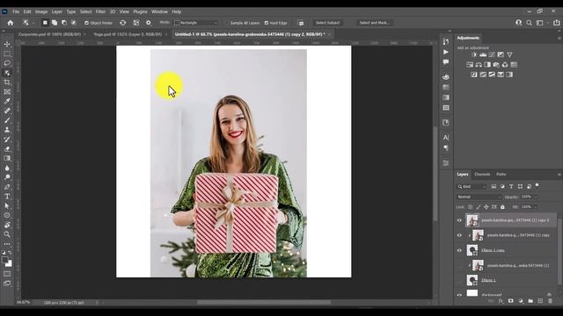Click the Select and Mask button
The image size is (563, 316).
click(374, 23)
